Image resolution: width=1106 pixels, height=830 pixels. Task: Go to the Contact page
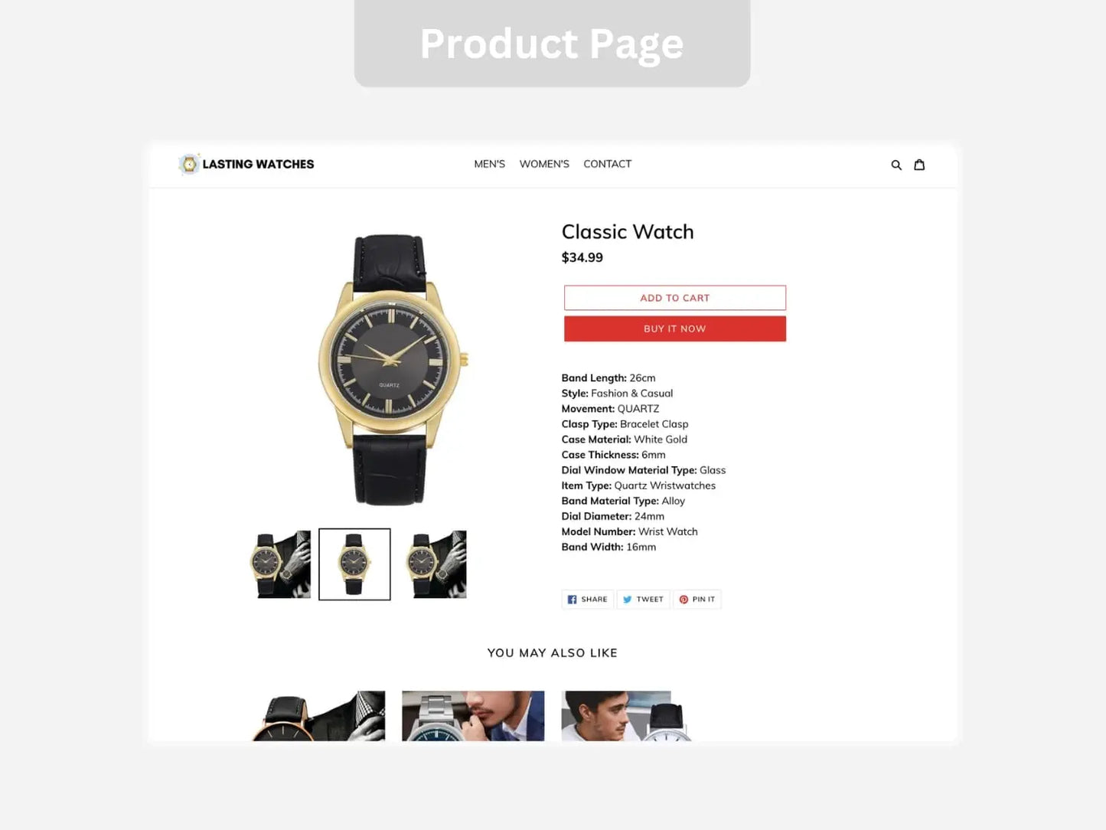[608, 164]
